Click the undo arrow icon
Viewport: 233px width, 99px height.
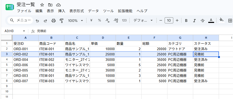(x=37, y=21)
